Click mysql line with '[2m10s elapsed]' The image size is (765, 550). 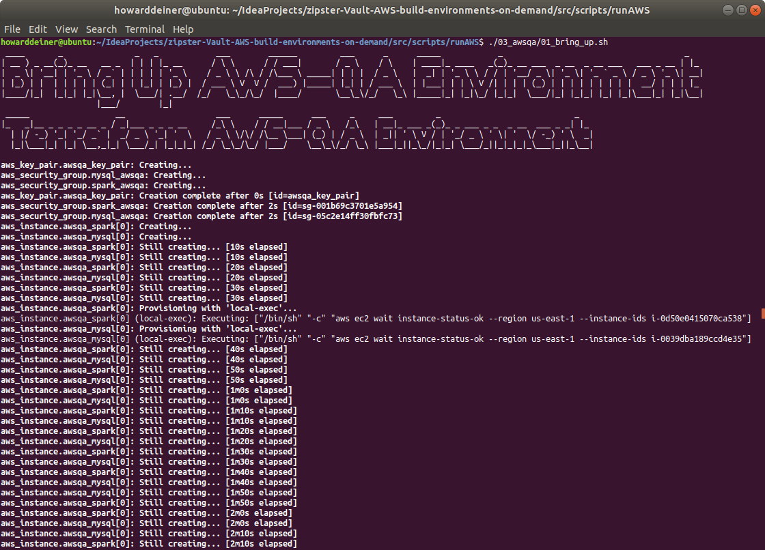point(149,534)
